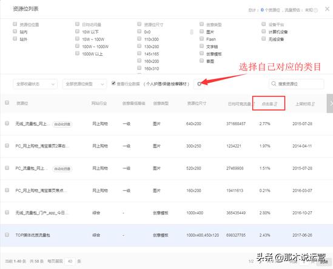This screenshot has height=269, width=333.
Task: Click the PC_网上购物_淘宝首页2屏右 resource name
Action: 42,146
